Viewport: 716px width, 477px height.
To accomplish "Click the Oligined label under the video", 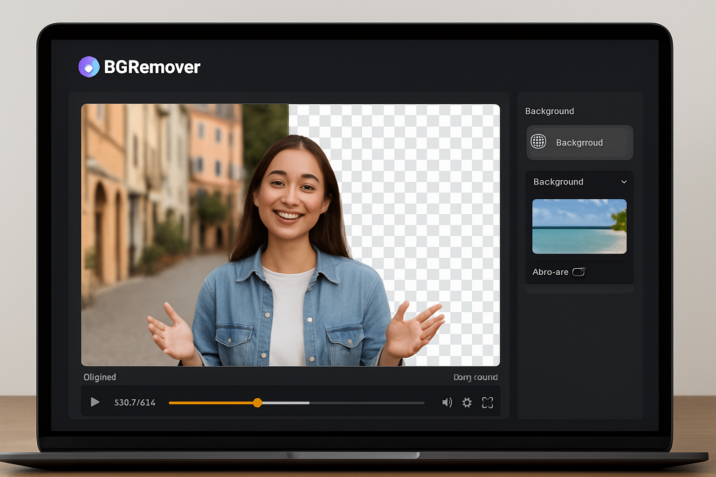I will (x=100, y=377).
